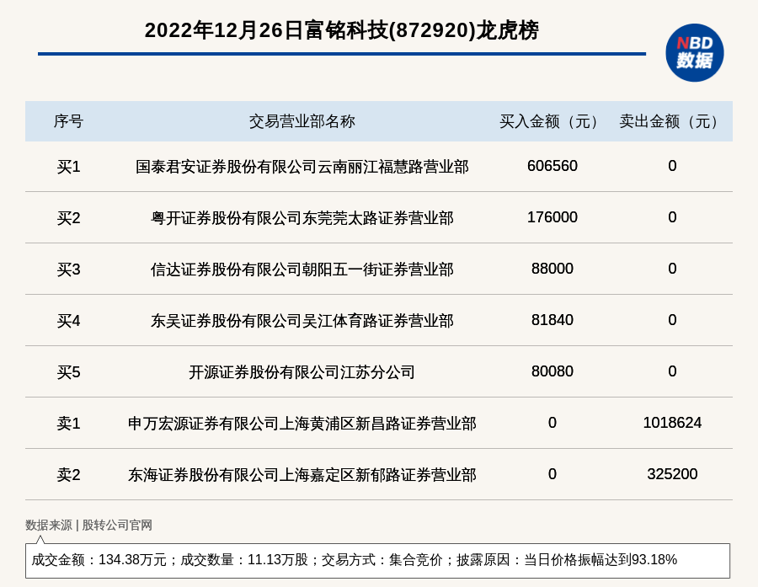This screenshot has width=758, height=587.
Task: Click the 成交金额 summary note box
Action: 377,560
